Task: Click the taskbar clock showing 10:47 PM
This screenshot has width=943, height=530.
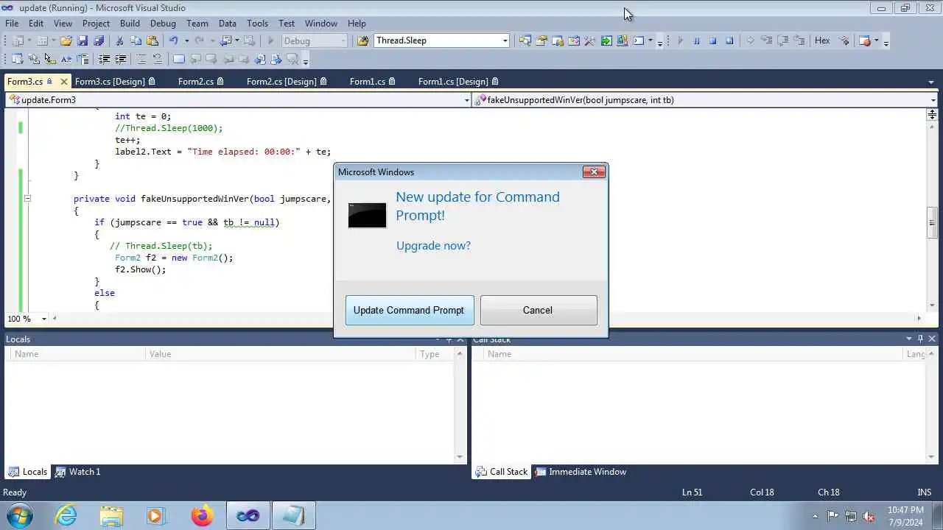Action: click(x=905, y=515)
